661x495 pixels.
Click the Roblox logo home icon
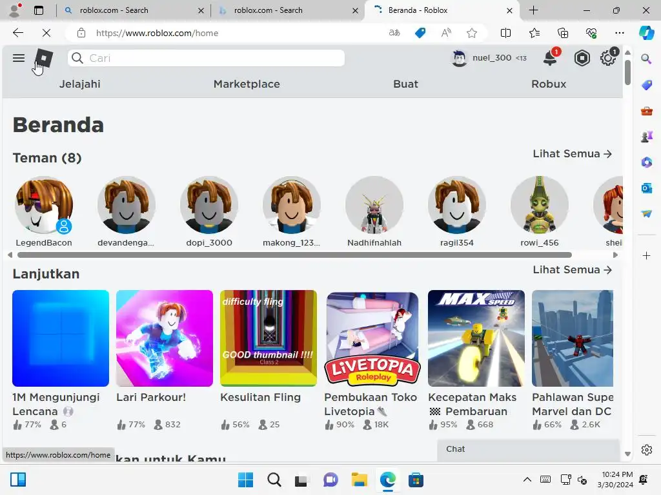pos(44,58)
